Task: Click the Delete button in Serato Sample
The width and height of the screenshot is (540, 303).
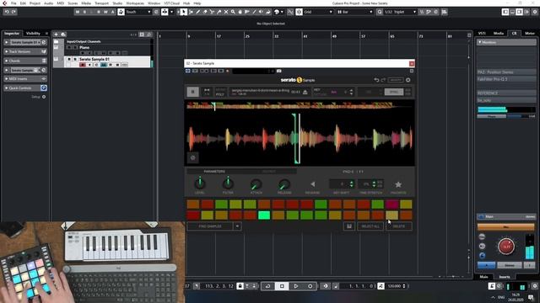Action: (399, 226)
